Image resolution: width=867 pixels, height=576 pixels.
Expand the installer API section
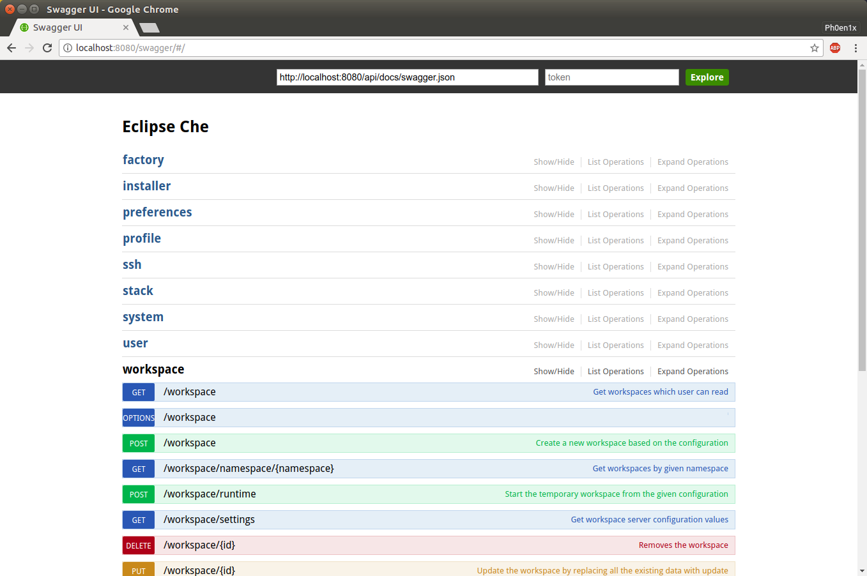(x=147, y=186)
